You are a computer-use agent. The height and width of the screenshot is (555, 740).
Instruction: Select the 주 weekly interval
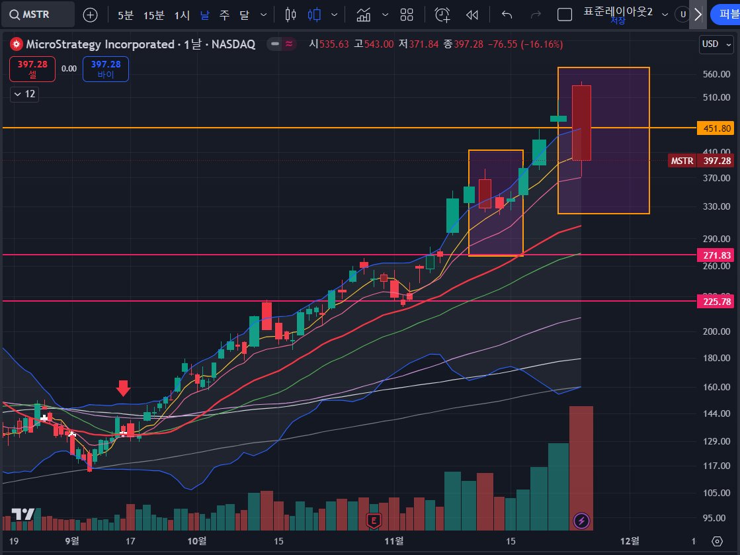[x=225, y=15]
